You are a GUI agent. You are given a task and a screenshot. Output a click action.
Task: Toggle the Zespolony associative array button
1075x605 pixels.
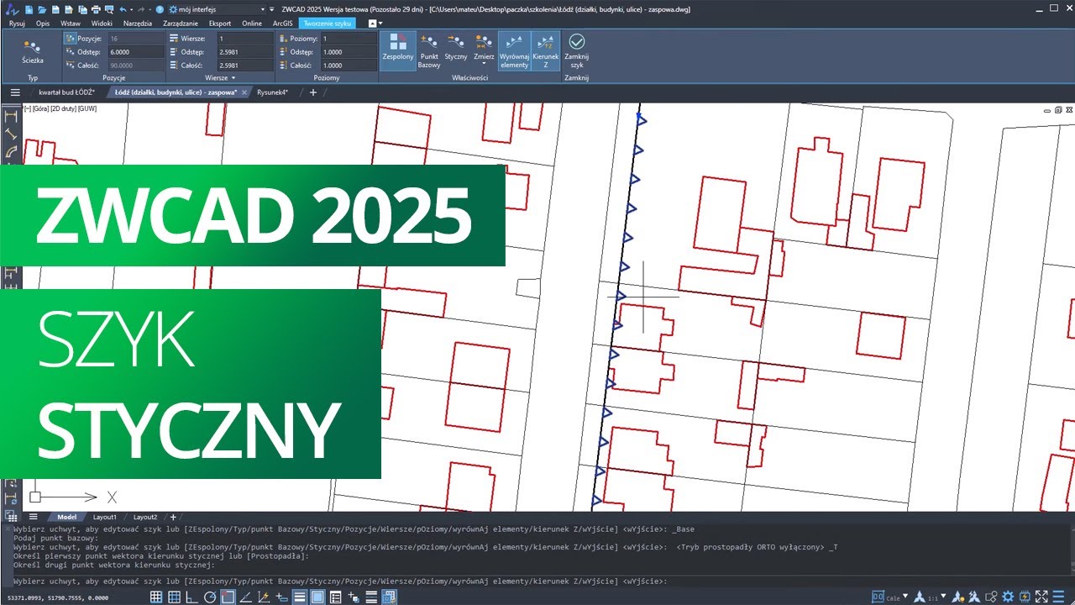click(x=398, y=52)
